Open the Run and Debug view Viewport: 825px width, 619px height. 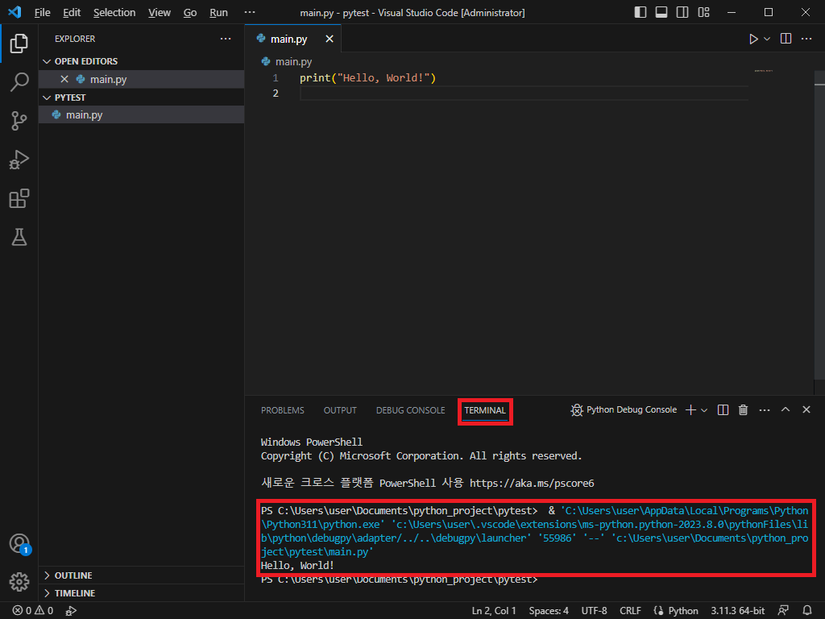click(x=19, y=160)
